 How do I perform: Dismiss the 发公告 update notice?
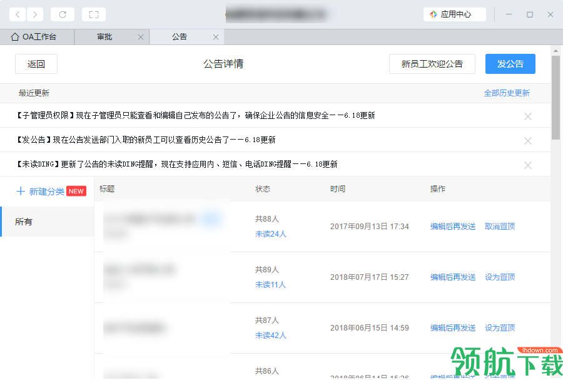click(x=528, y=141)
